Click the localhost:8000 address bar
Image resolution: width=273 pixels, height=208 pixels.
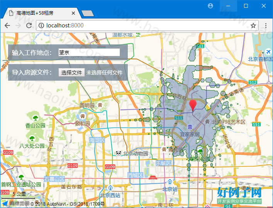coord(147,25)
